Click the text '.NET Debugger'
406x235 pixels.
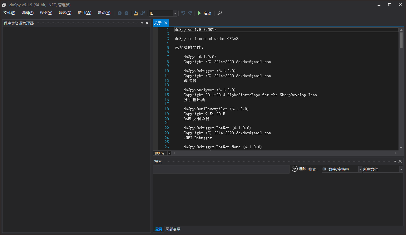198,138
